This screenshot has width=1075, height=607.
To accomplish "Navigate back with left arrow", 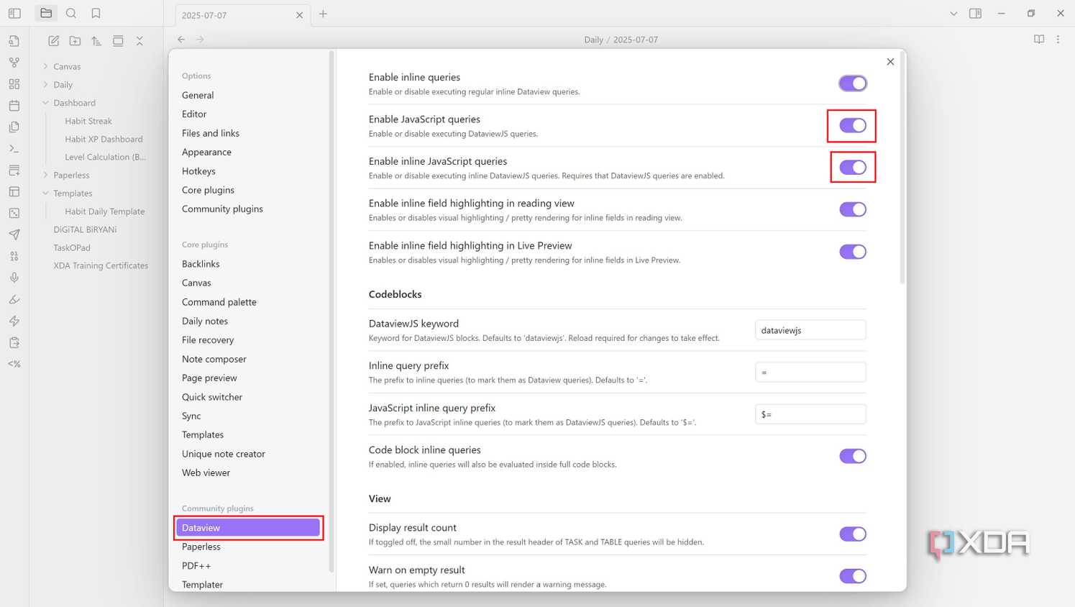I will coord(181,40).
